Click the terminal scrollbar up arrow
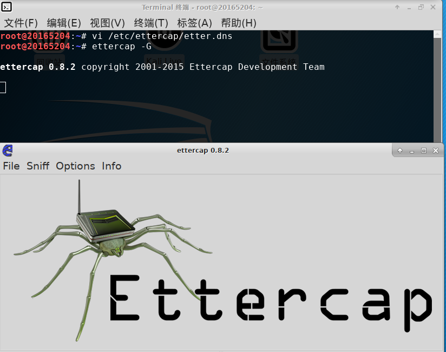The image size is (446, 352). (437, 34)
